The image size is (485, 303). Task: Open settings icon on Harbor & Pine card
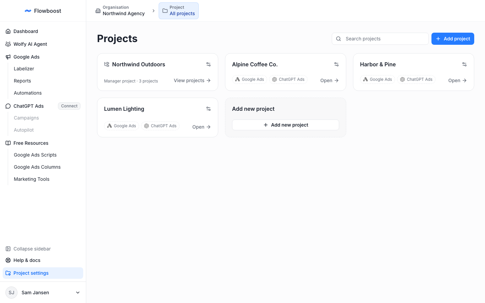click(464, 64)
